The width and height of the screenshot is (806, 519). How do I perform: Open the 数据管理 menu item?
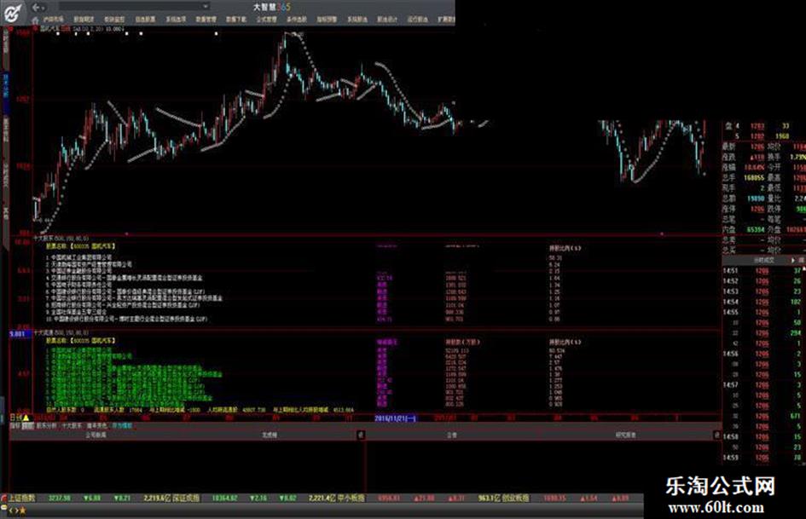tap(206, 20)
